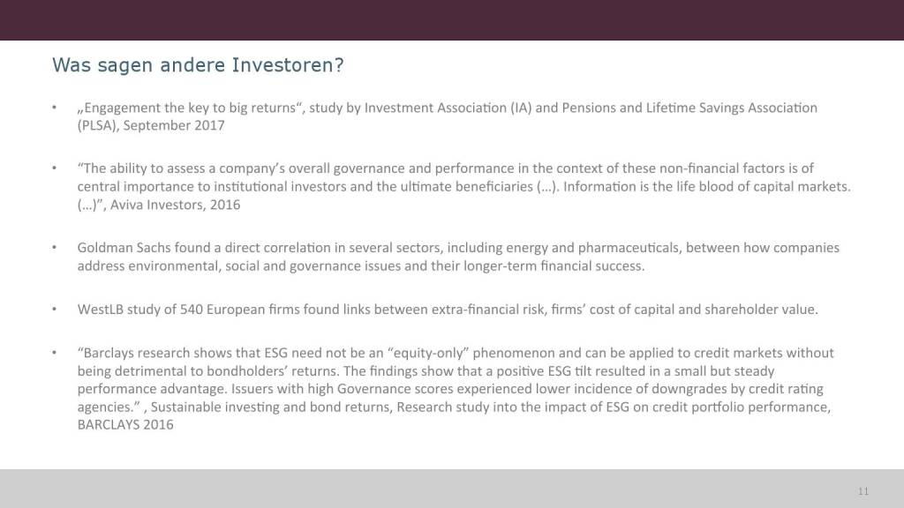Select the bullet marker before "The ability to assess"
Image resolution: width=904 pixels, height=508 pixels.
coord(55,168)
